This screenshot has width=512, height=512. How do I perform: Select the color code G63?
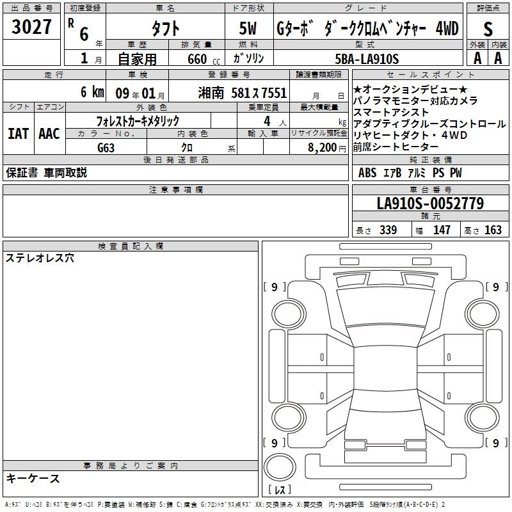tap(106, 147)
